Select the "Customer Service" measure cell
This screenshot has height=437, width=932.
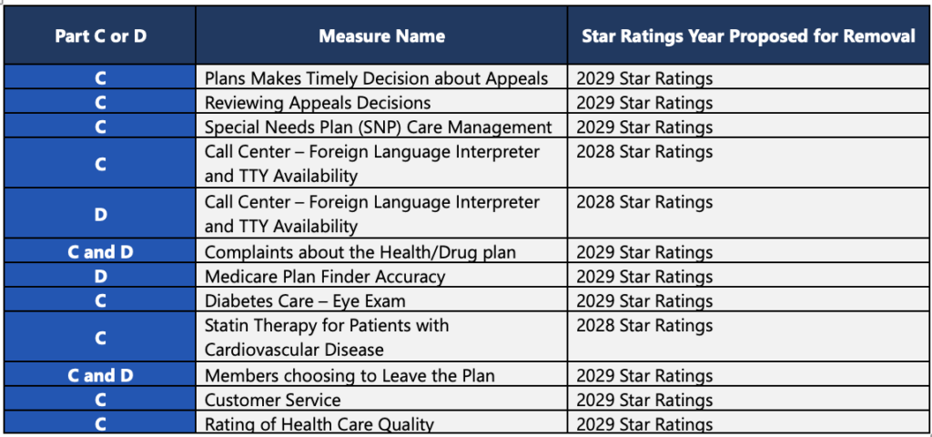click(x=273, y=400)
